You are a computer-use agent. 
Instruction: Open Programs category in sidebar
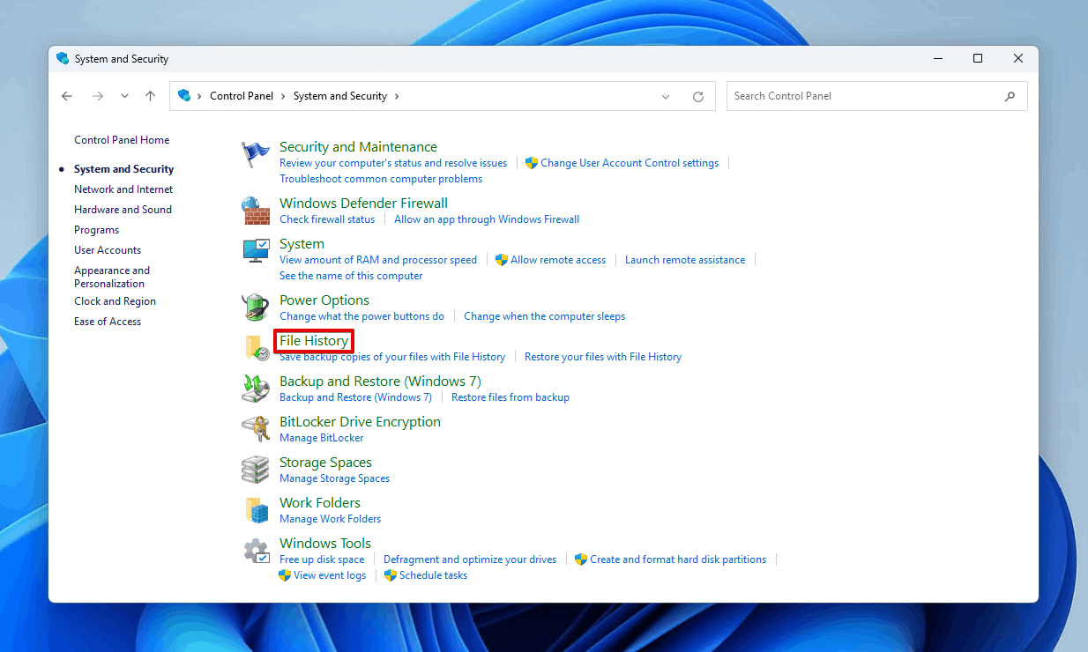97,230
